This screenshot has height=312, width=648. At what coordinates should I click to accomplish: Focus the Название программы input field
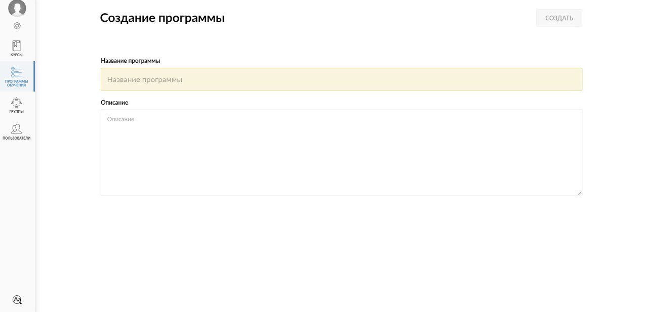(x=341, y=79)
